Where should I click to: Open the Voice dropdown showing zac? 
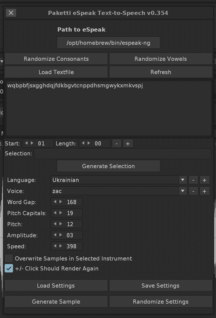click(x=119, y=191)
